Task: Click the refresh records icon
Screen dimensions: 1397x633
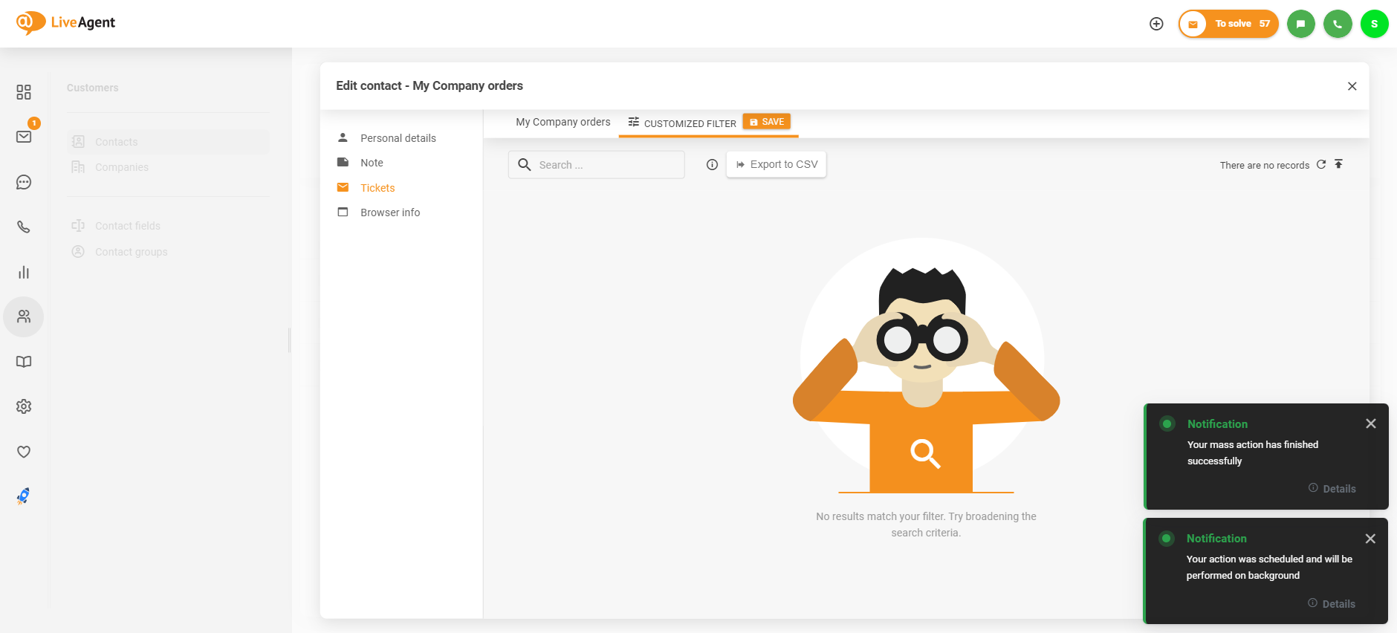Action: coord(1321,165)
